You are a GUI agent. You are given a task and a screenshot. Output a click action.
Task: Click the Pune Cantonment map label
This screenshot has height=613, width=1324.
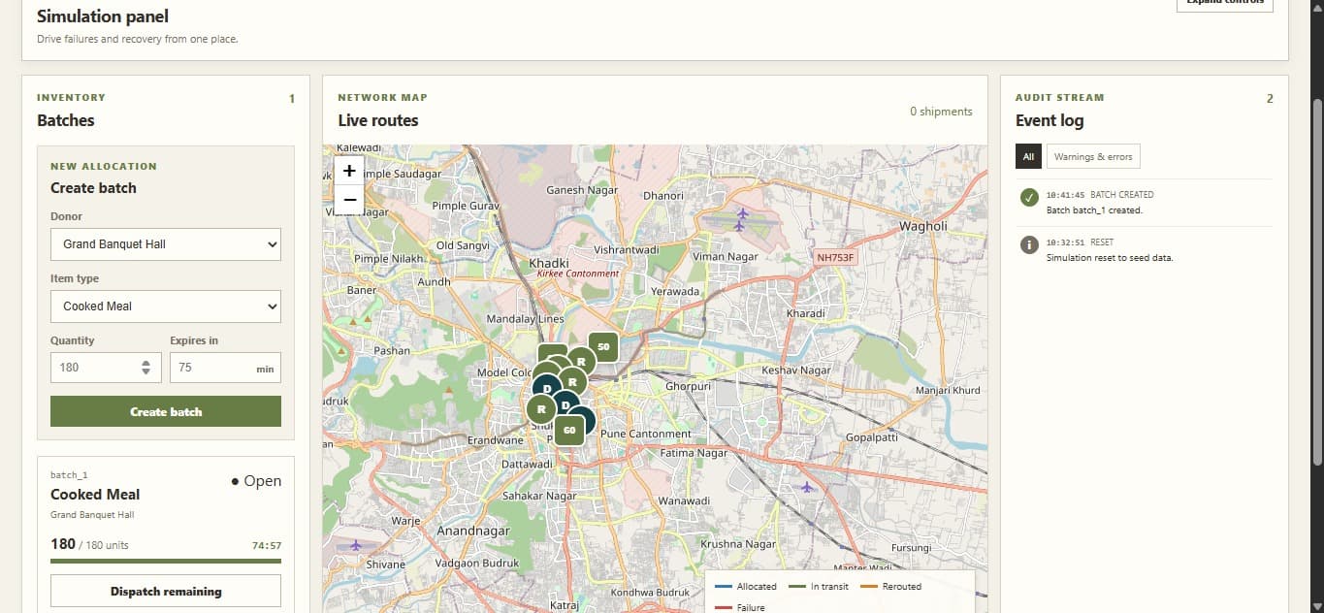[646, 434]
